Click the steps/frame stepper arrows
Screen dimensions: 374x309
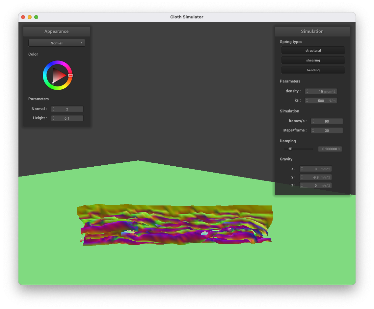point(313,131)
